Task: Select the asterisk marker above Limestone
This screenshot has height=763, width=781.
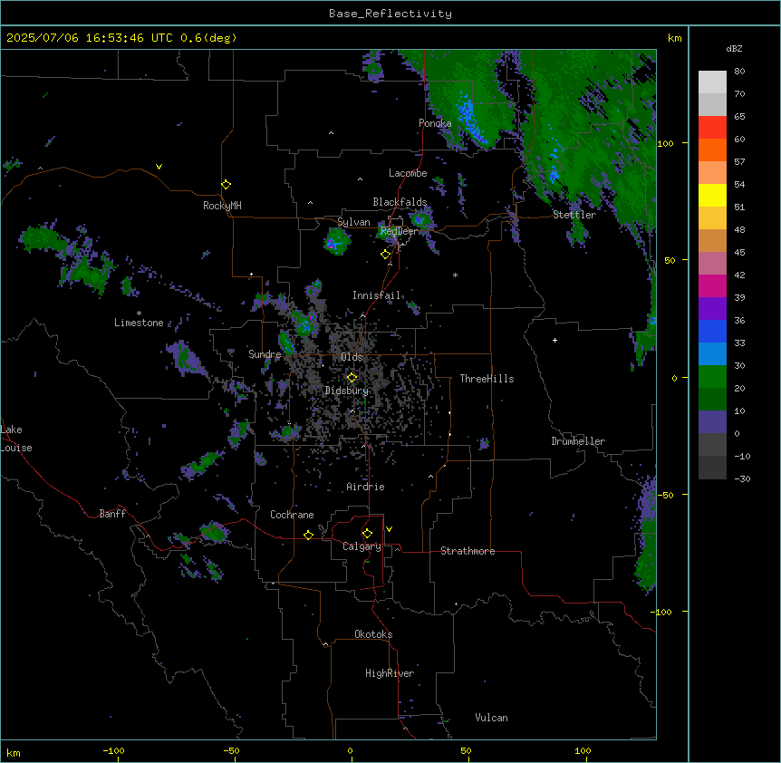Action: pos(139,313)
